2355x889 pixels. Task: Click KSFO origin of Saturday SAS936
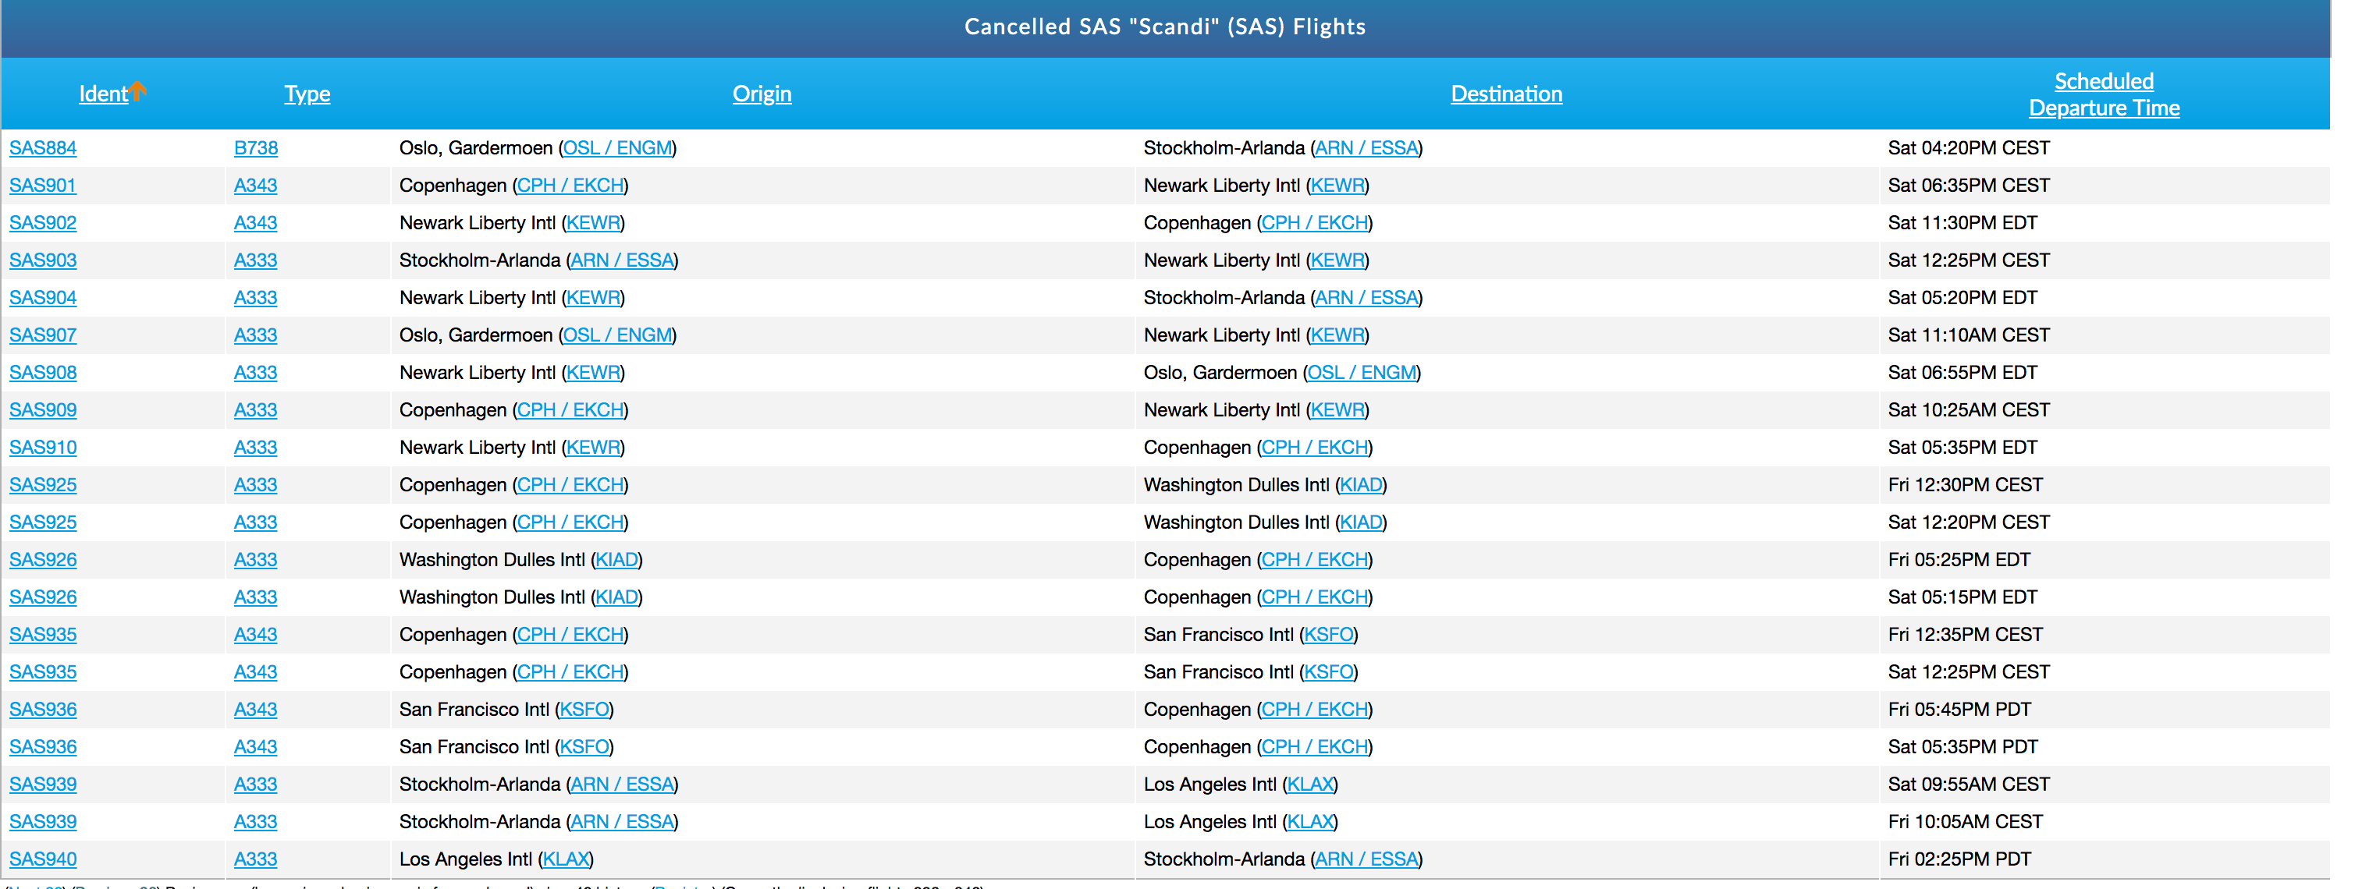tap(584, 747)
